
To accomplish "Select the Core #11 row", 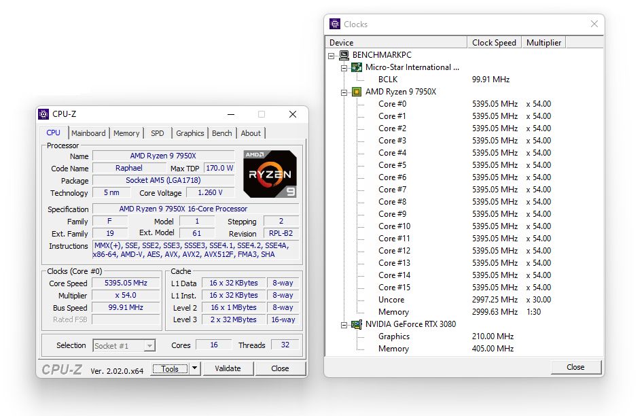I will pyautogui.click(x=464, y=239).
